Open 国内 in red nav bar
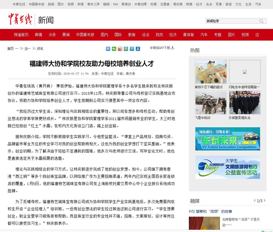273x232 pixels. click(104, 35)
